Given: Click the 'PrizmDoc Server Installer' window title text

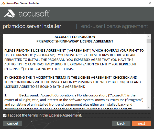Looking at the screenshot, I should click(23, 3).
